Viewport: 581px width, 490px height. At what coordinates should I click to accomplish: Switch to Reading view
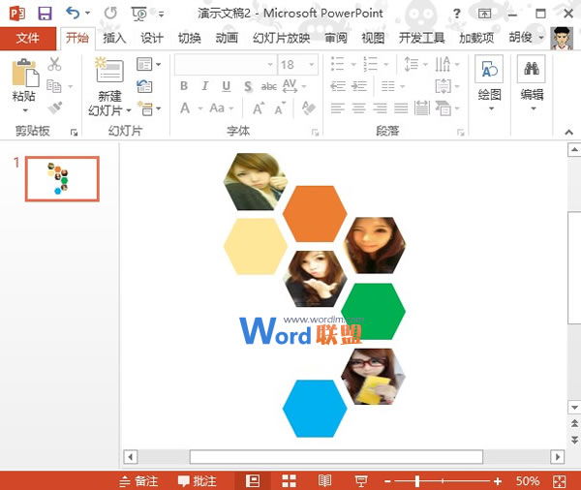click(x=324, y=480)
